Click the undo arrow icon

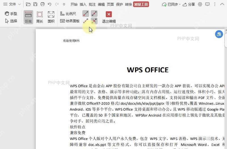click(x=50, y=4)
